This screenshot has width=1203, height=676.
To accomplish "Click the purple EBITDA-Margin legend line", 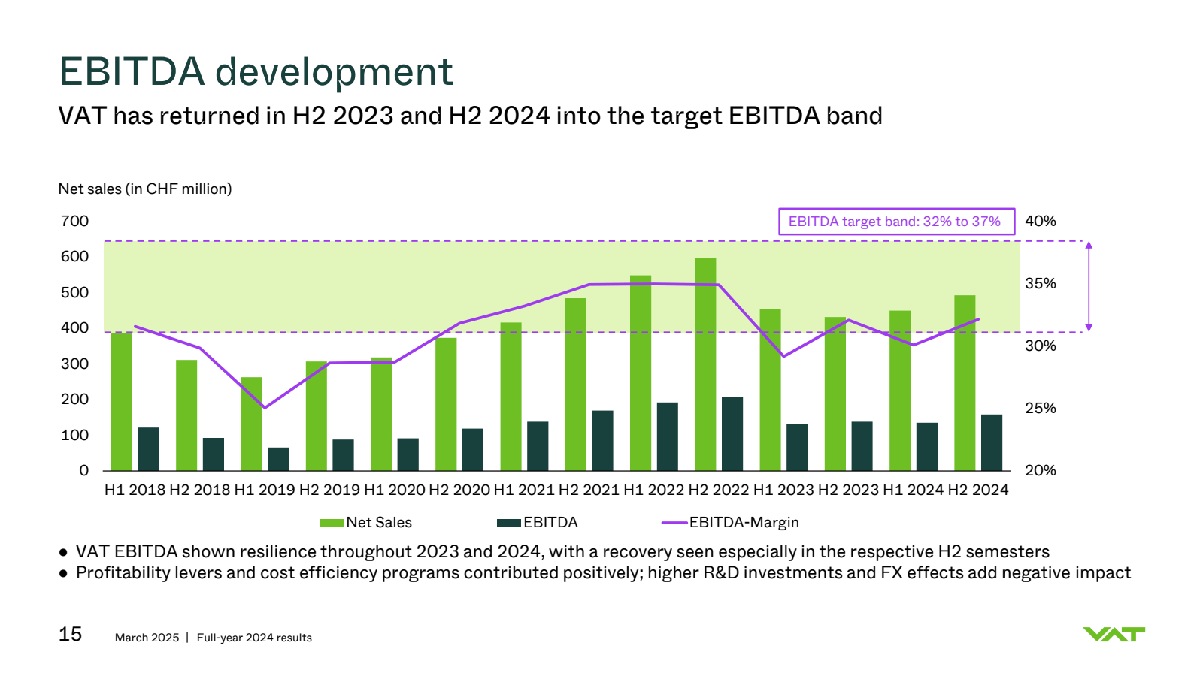I will click(x=674, y=523).
